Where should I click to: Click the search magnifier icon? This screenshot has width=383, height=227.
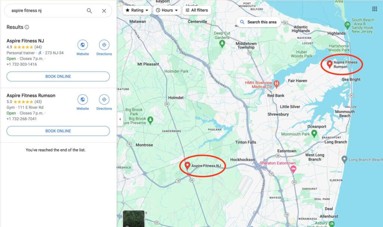click(89, 11)
